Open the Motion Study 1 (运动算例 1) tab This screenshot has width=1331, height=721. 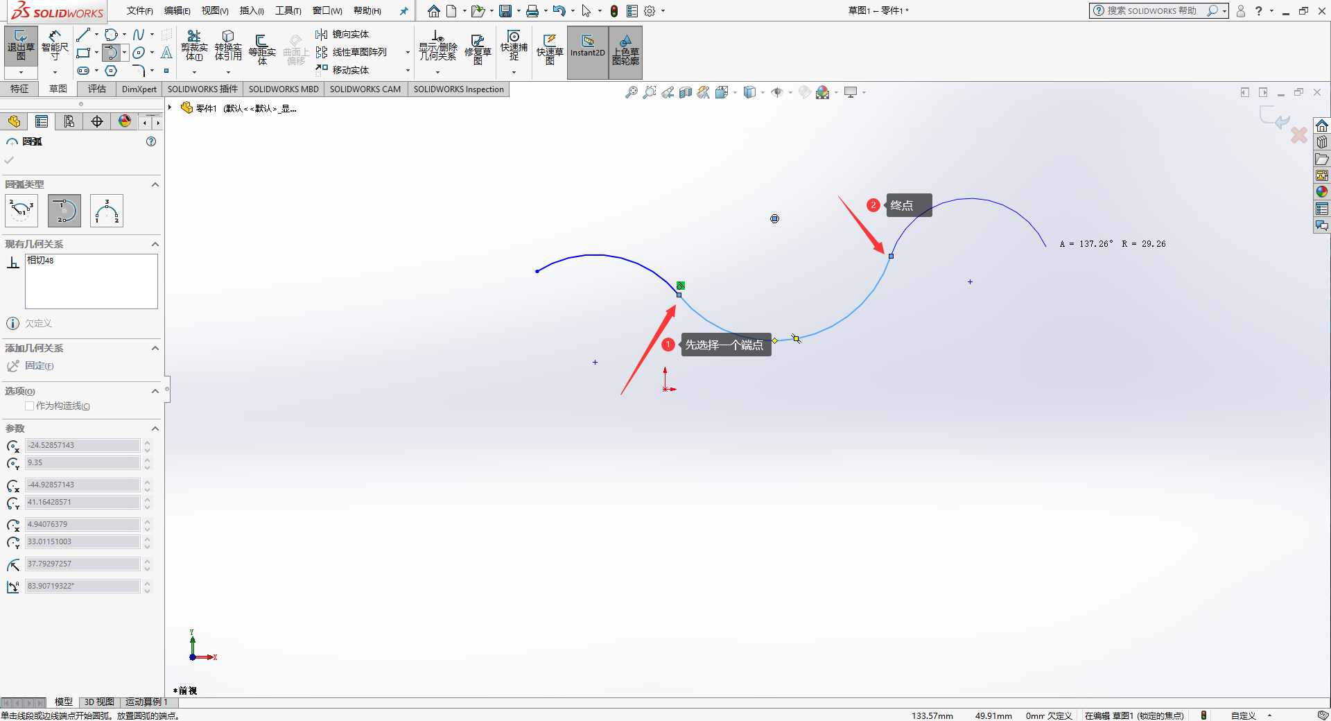(x=146, y=702)
